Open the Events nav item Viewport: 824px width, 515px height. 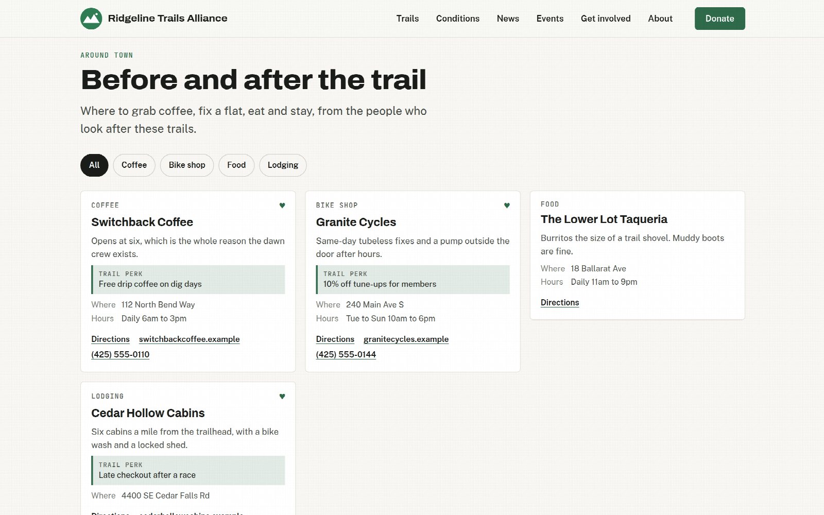[x=550, y=19]
